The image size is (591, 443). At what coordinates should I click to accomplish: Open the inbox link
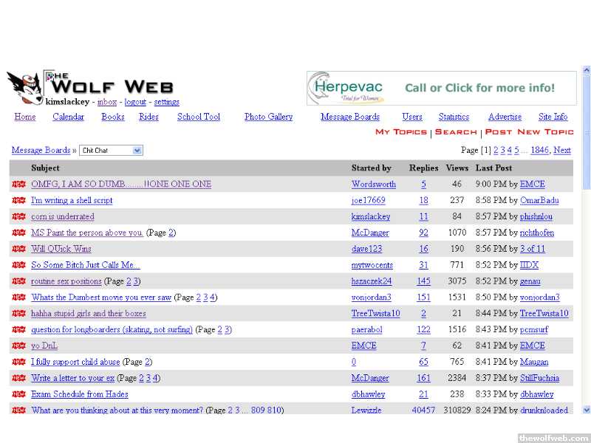(x=107, y=102)
